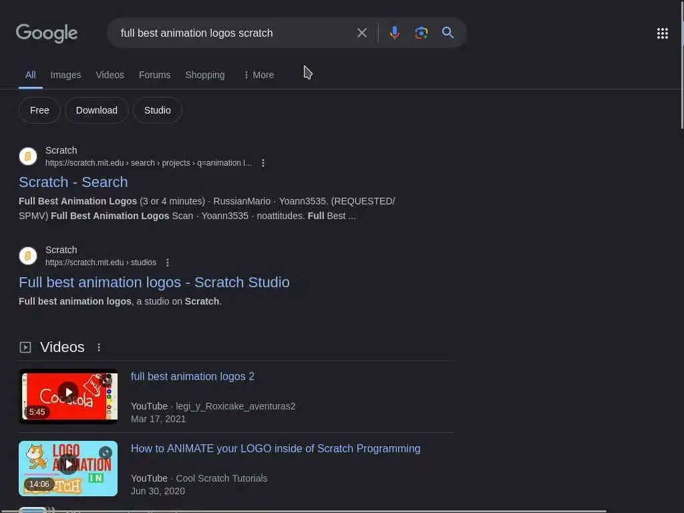Click preview icon on Coca-Cola thumbnail corner
The image size is (684, 513).
pos(105,380)
